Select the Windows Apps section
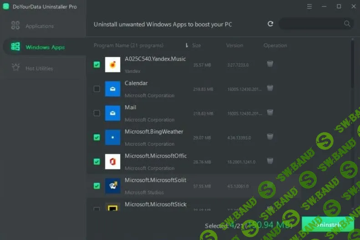 click(45, 47)
